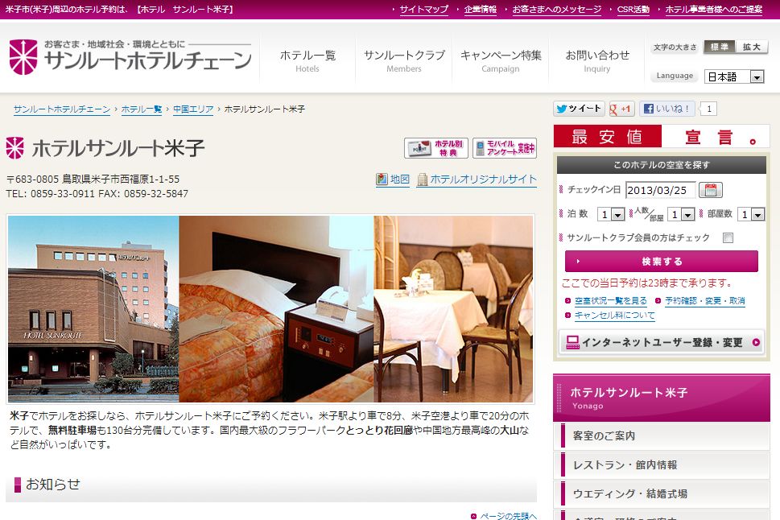Set text size to 拡大
Viewport: 780px width, 520px height.
752,47
